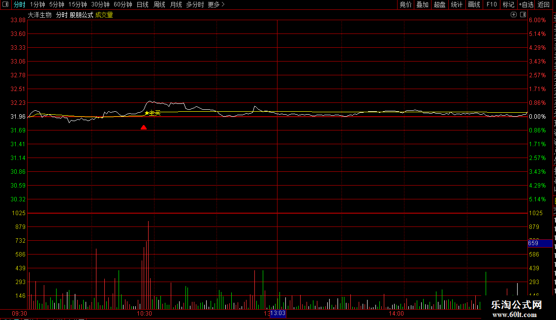Select the 分时 intraday tab
The height and width of the screenshot is (320, 556).
click(20, 4)
